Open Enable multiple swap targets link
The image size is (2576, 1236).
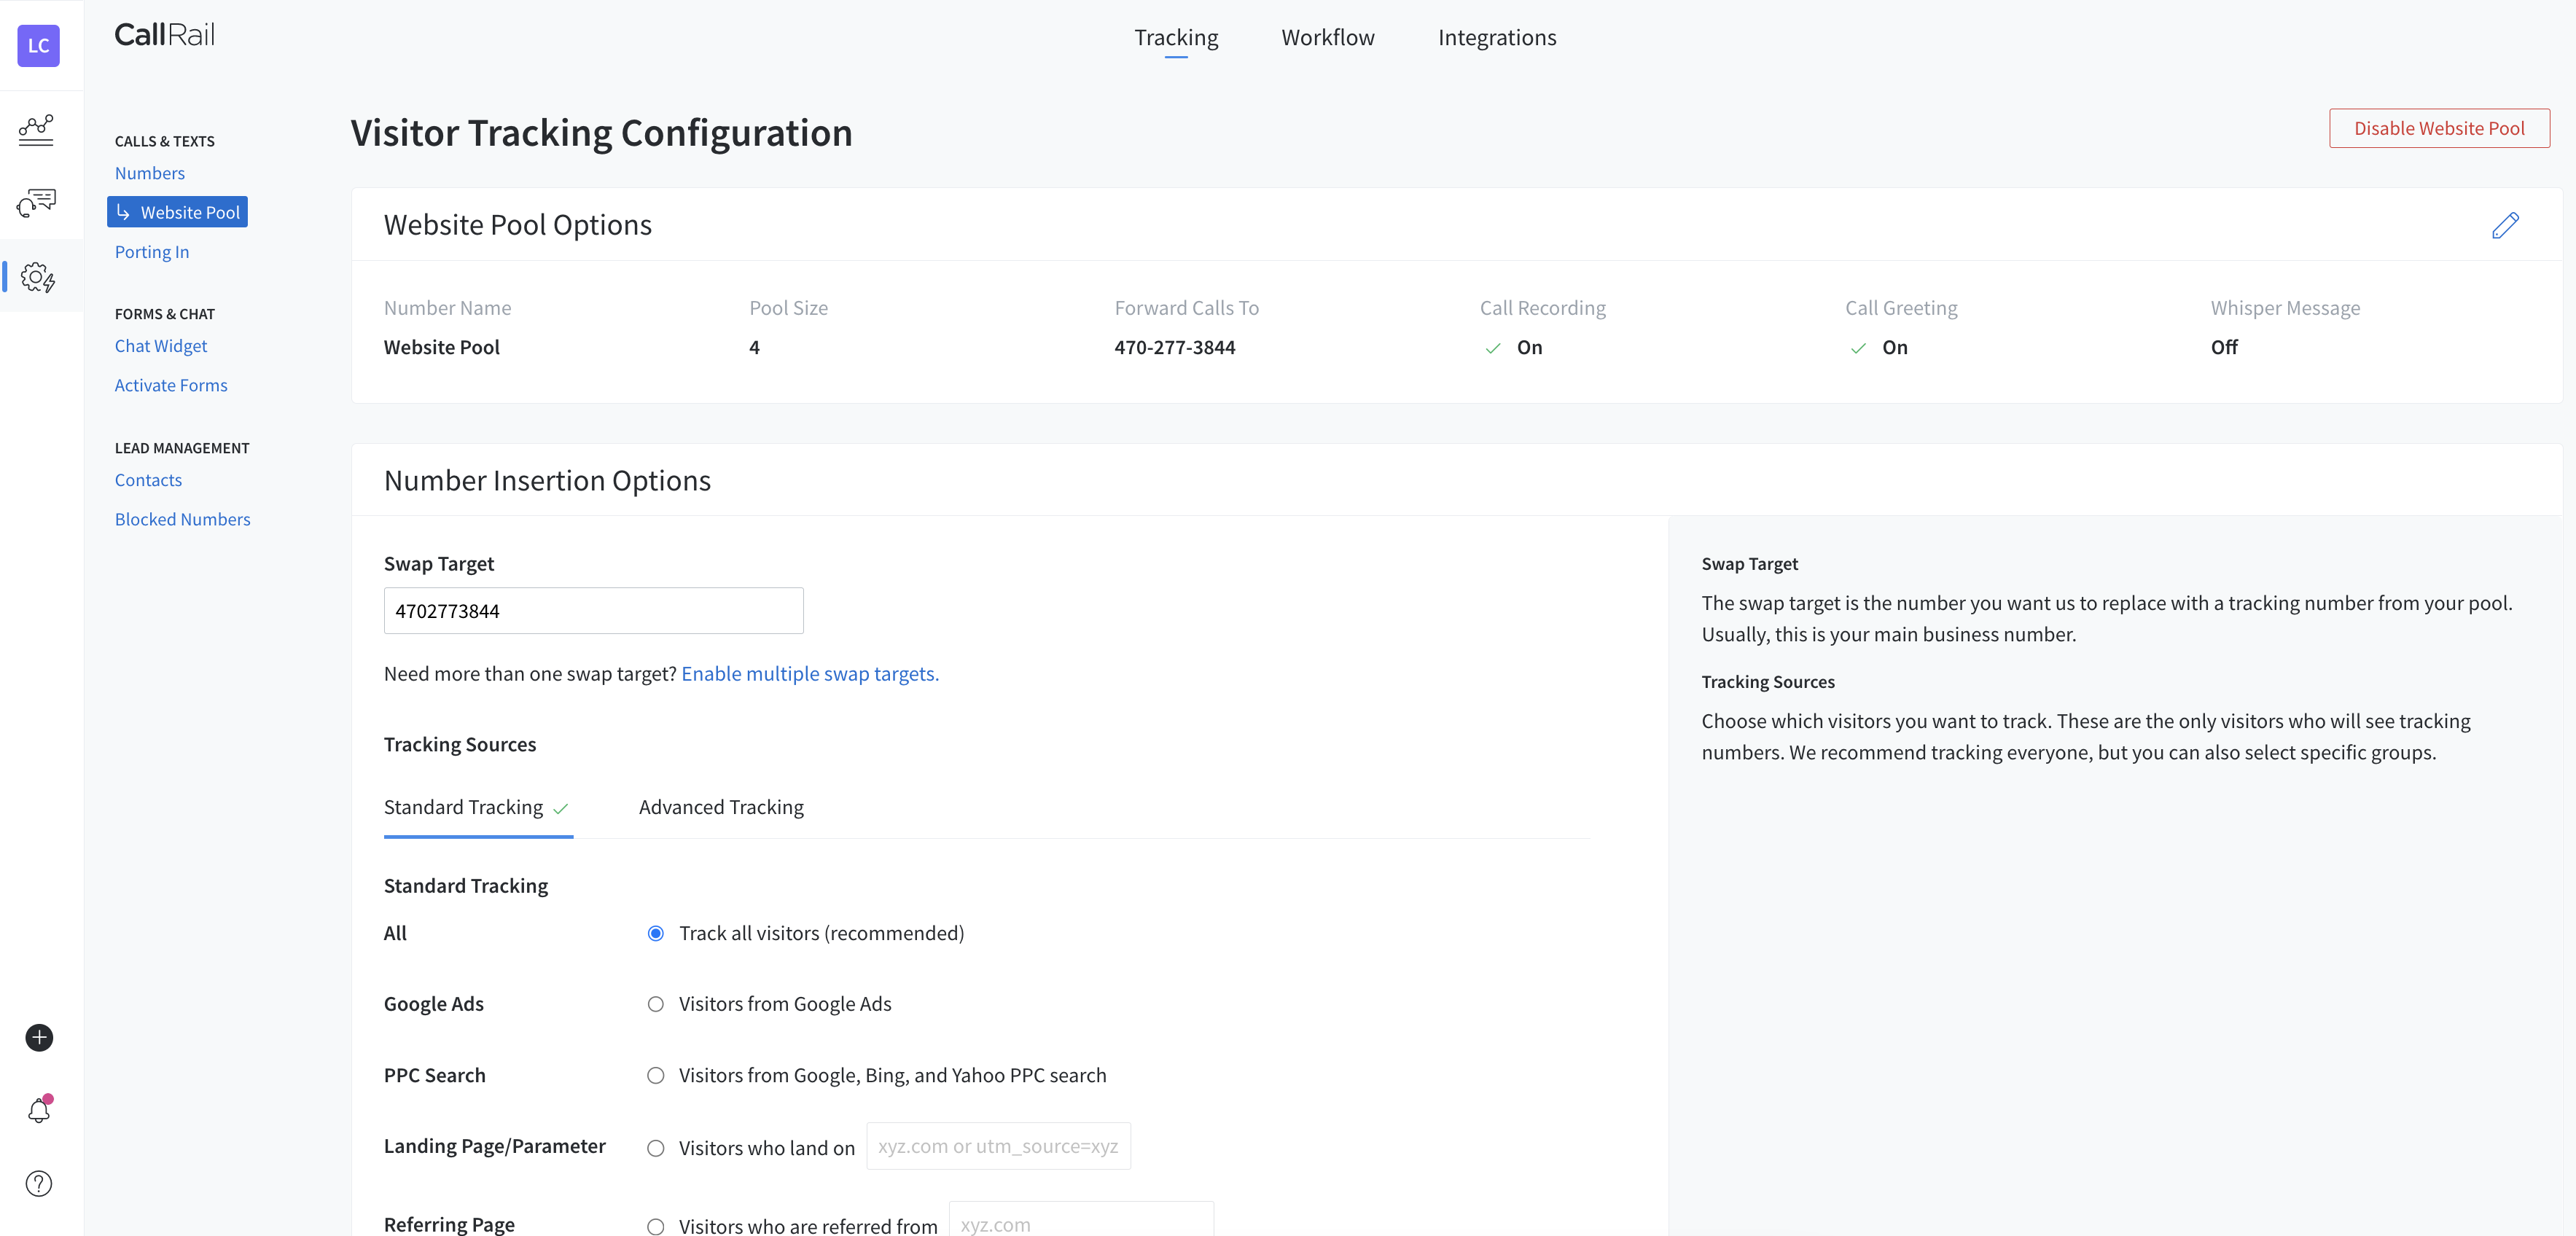(x=810, y=674)
